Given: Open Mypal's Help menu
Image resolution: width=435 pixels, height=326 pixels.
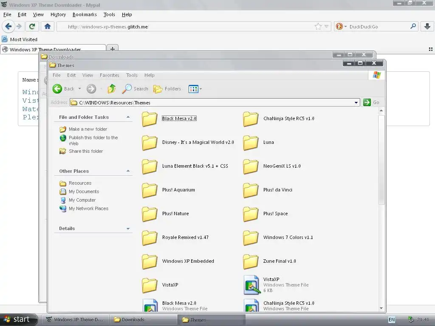Looking at the screenshot, I should click(127, 14).
